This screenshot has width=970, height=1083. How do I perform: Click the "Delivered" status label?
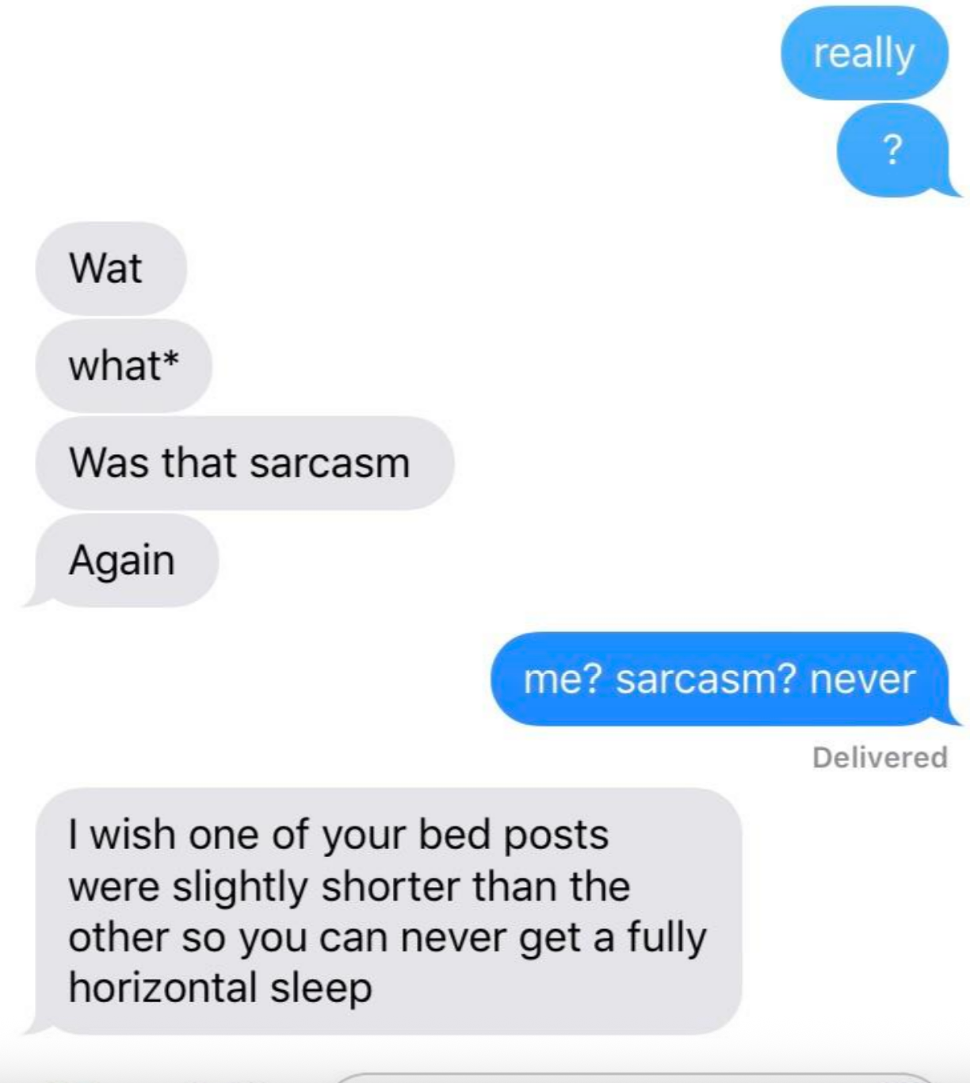880,757
